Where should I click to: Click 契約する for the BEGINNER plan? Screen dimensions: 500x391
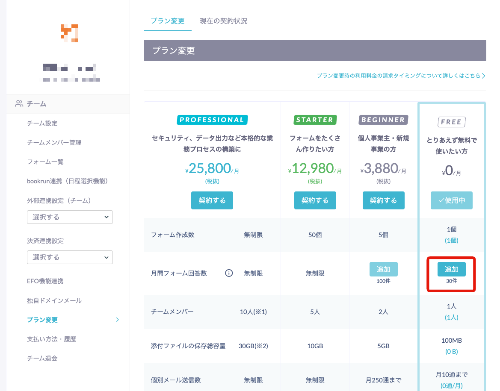pos(383,200)
